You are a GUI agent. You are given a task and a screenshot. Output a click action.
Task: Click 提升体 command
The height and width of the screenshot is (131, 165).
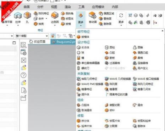pos(83,95)
